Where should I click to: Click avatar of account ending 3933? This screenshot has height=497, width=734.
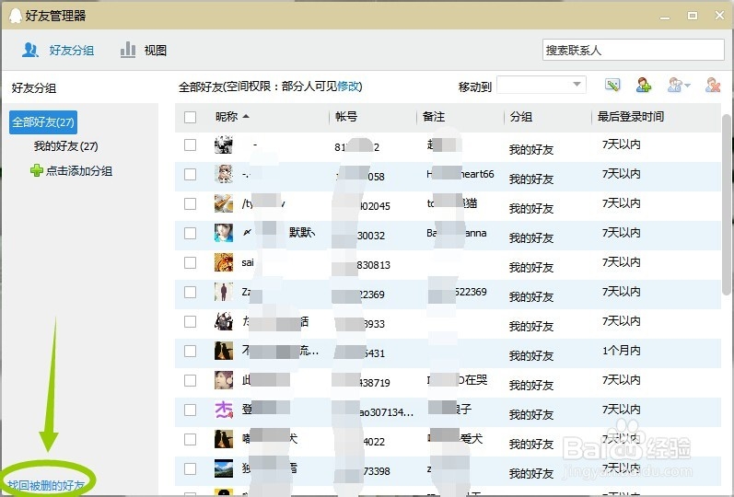224,321
